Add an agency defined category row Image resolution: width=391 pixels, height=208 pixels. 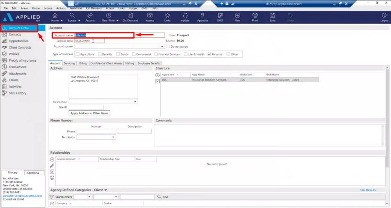click(x=52, y=204)
